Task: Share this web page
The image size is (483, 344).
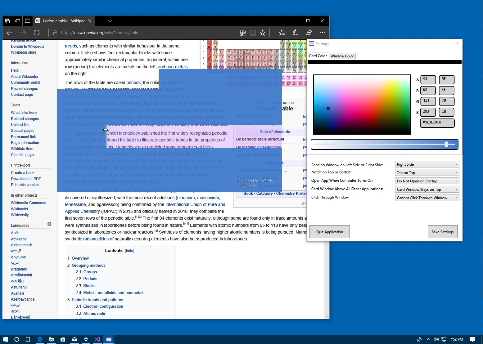Action: 309,33
